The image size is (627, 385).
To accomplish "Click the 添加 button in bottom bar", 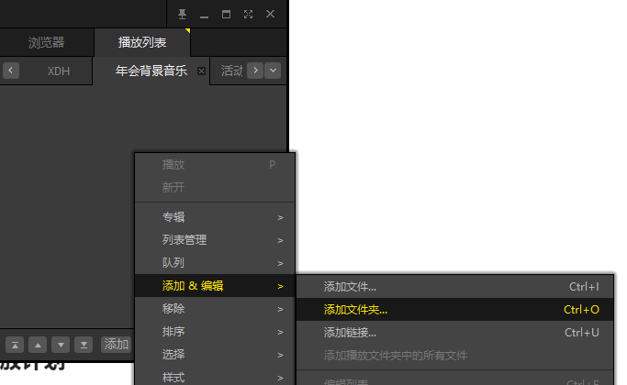I will pyautogui.click(x=117, y=345).
